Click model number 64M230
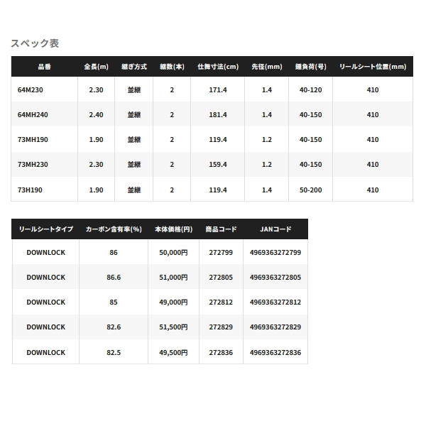 30,90
